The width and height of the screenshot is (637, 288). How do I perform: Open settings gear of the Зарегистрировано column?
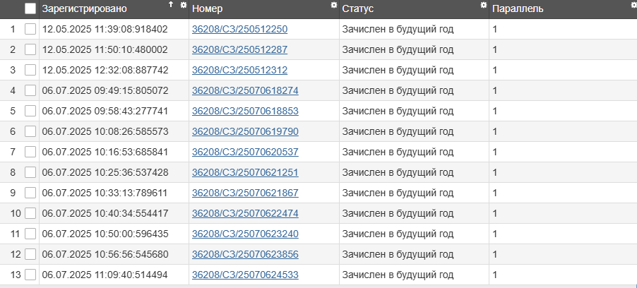coord(184,5)
